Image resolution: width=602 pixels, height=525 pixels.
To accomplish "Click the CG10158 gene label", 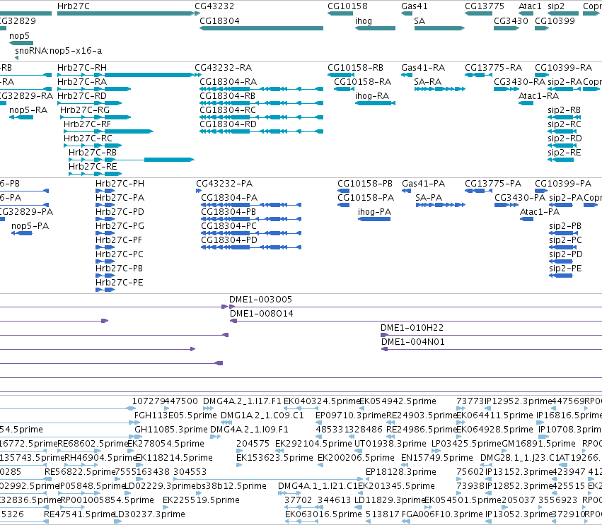I will 347,6.
